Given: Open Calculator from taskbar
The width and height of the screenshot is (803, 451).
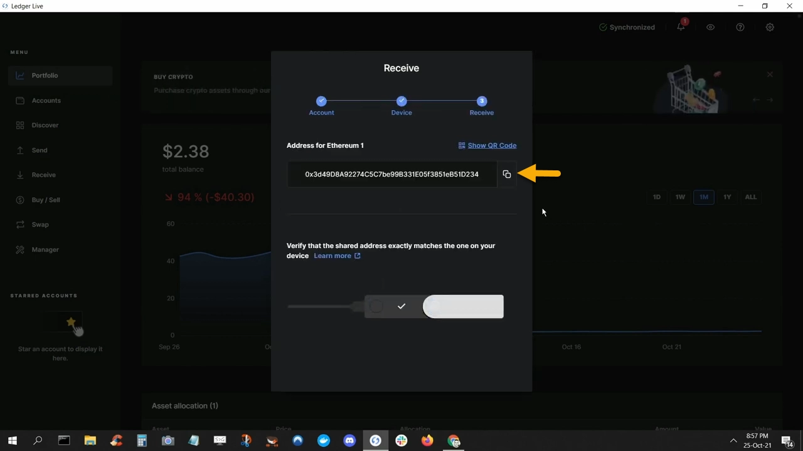Looking at the screenshot, I should pos(142,440).
